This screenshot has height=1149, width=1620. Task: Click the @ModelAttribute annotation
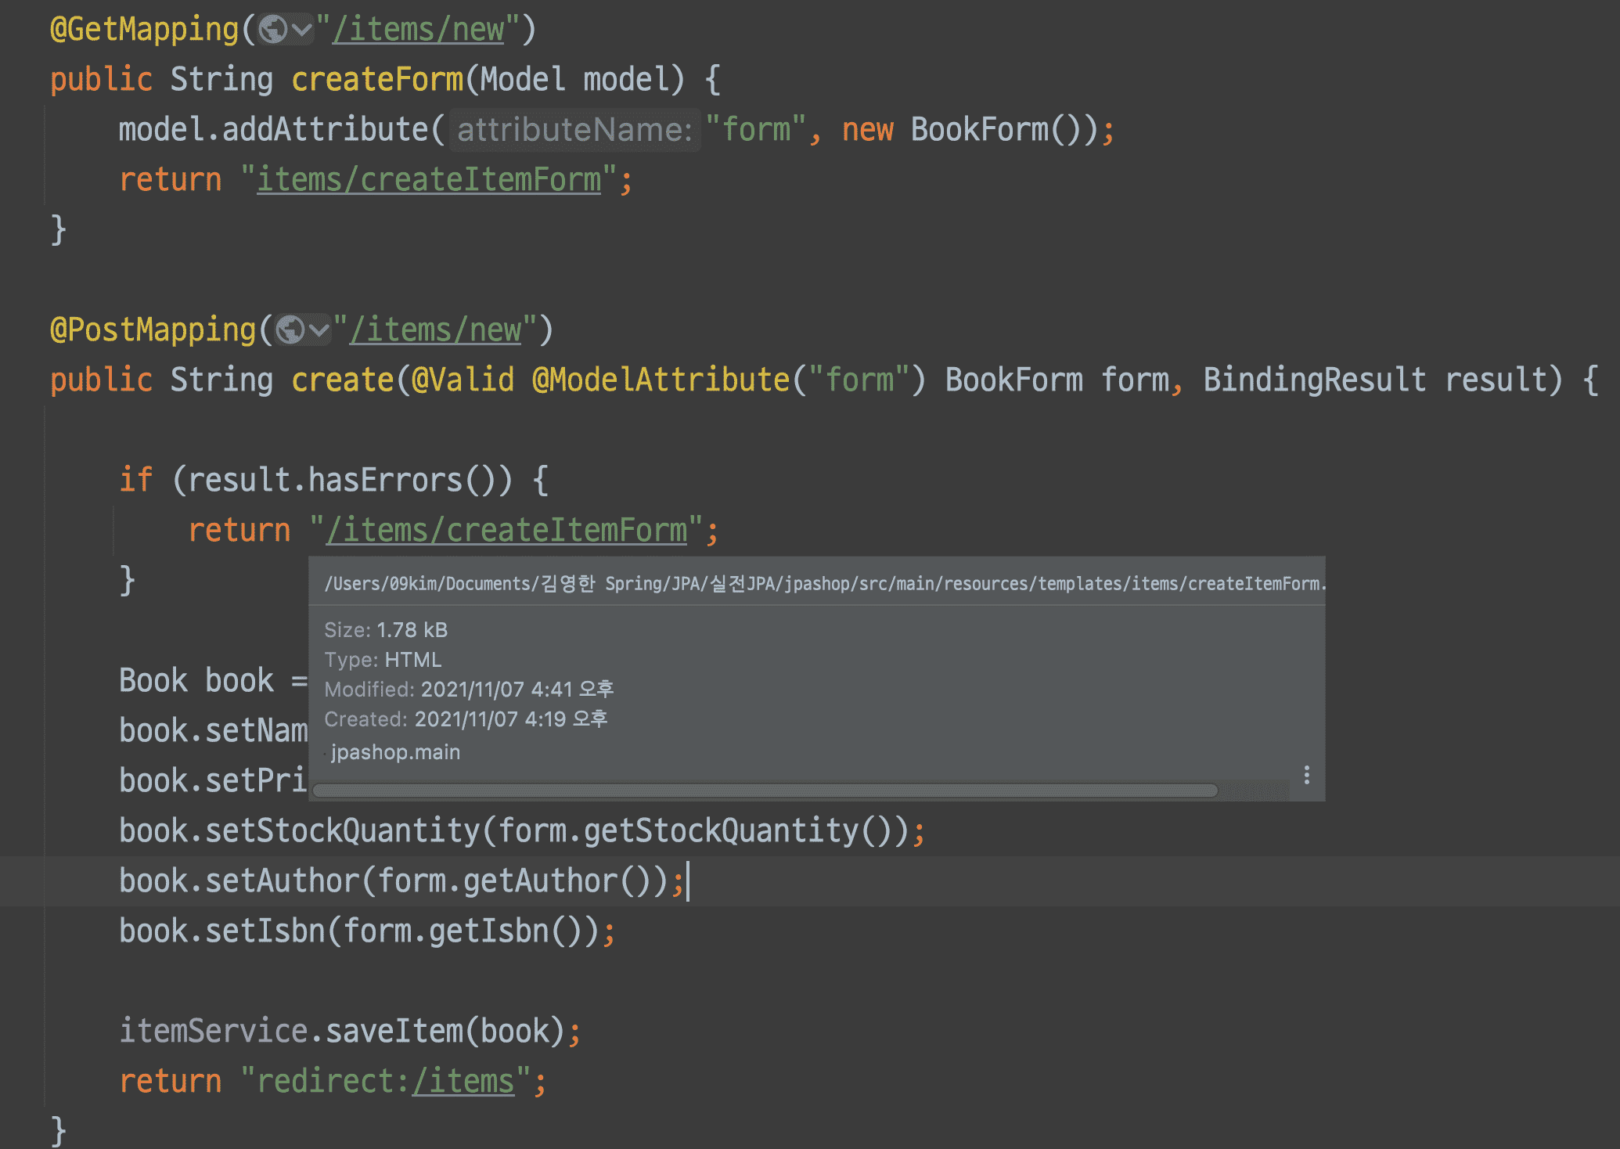(x=661, y=380)
